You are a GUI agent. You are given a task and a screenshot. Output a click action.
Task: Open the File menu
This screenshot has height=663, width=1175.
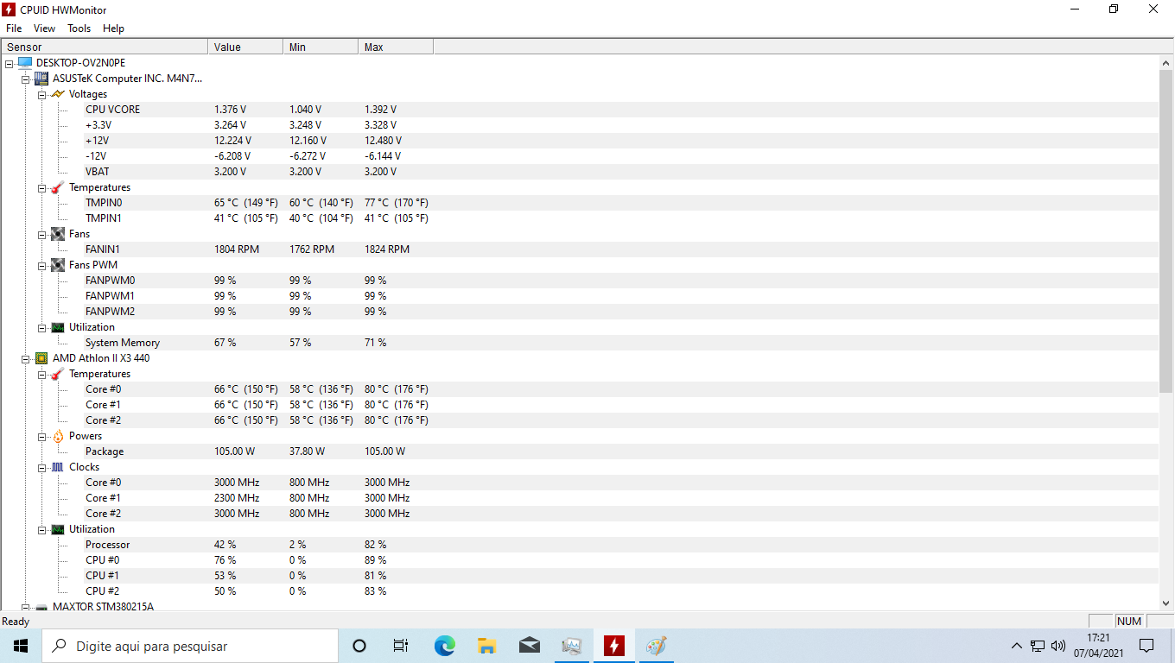tap(14, 28)
